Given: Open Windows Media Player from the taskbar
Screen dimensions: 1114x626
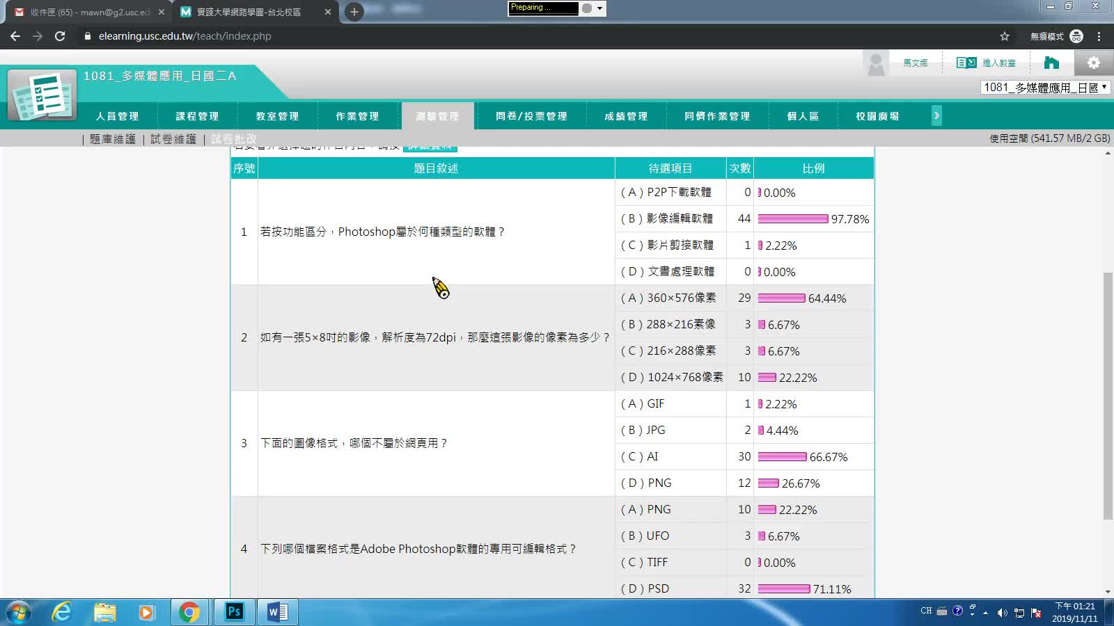Looking at the screenshot, I should (146, 612).
